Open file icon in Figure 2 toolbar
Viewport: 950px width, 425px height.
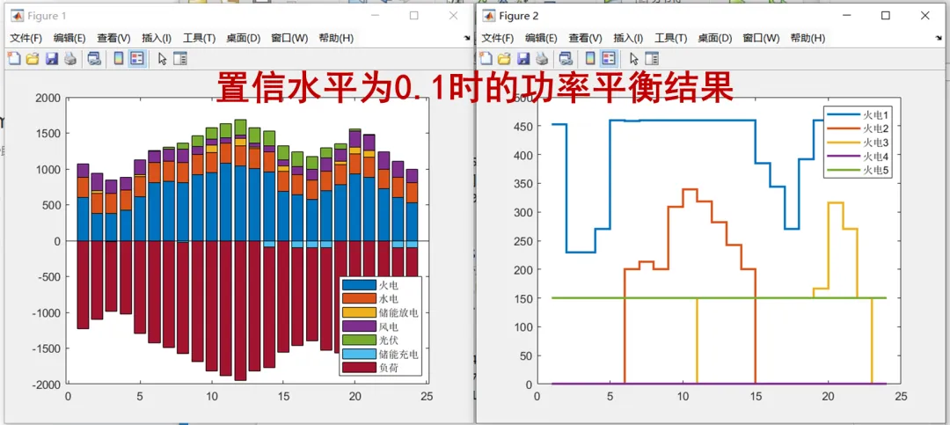(x=504, y=59)
